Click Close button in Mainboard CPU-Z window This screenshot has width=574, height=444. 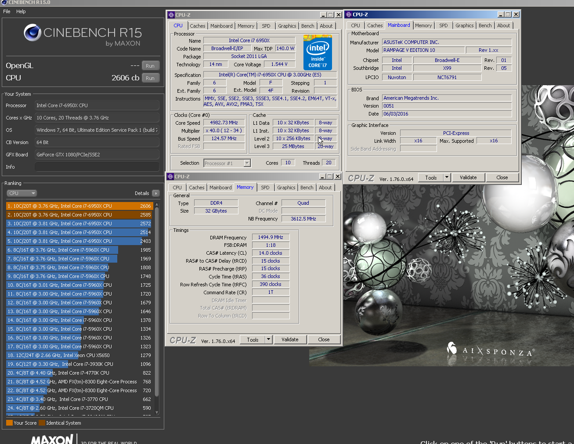[502, 178]
